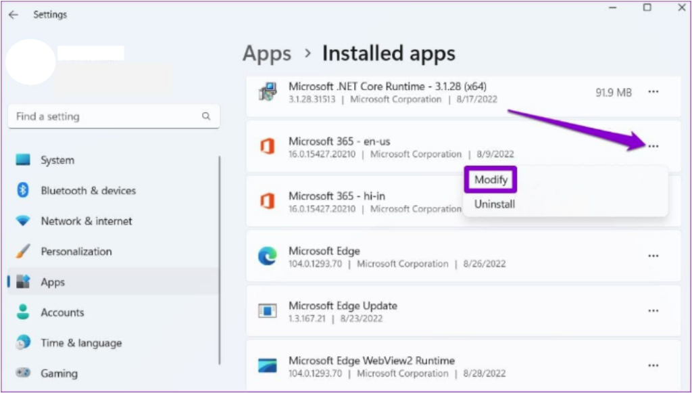692x393 pixels.
Task: Click the Microsoft Edge logo icon
Action: tap(268, 256)
